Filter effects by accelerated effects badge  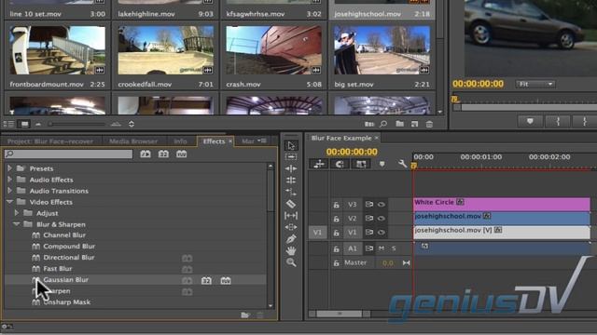146,154
